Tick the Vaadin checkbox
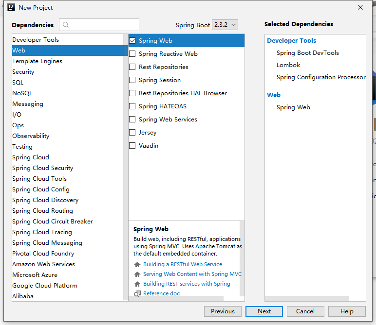This screenshot has width=376, height=325. point(132,146)
